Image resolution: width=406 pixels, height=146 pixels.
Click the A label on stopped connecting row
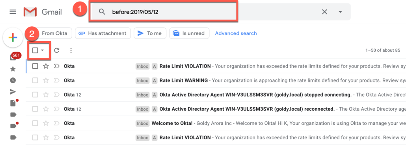pyautogui.click(x=155, y=95)
